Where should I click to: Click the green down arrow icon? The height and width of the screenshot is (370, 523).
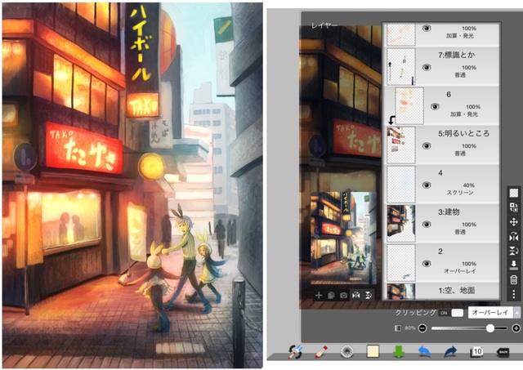[x=399, y=352]
